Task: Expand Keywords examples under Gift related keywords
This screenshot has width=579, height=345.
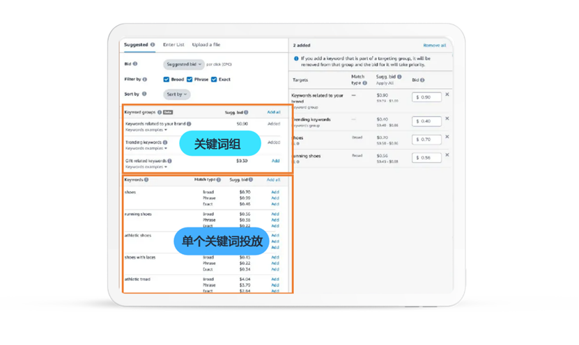Action: pos(146,167)
